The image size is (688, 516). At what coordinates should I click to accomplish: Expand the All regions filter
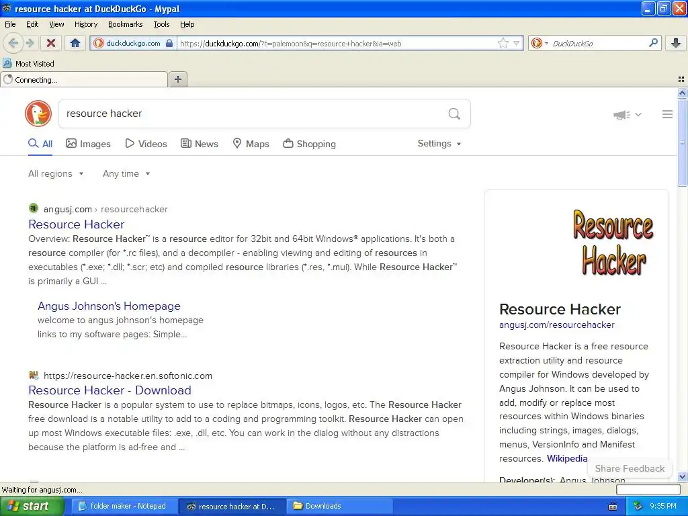coord(56,174)
